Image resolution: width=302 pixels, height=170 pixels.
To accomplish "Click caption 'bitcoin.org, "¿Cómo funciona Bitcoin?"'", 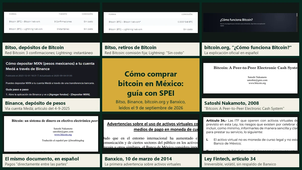I will coord(248,47).
